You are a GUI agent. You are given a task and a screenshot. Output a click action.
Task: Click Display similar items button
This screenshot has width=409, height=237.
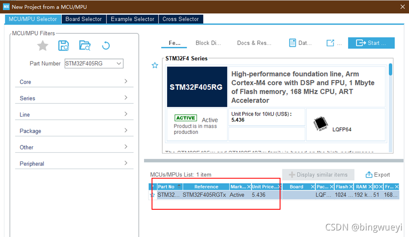click(318, 175)
